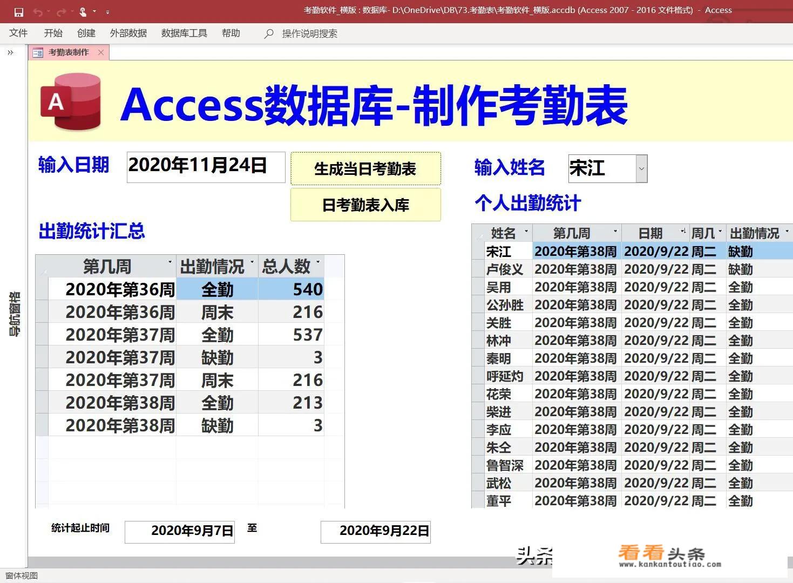The width and height of the screenshot is (793, 583).
Task: Open 姓名 column filter dropdown
Action: click(x=526, y=232)
